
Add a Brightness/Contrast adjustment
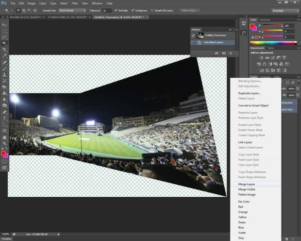(x=262, y=57)
